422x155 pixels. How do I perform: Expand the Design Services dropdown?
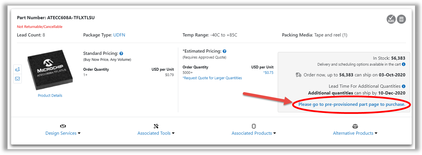click(63, 133)
